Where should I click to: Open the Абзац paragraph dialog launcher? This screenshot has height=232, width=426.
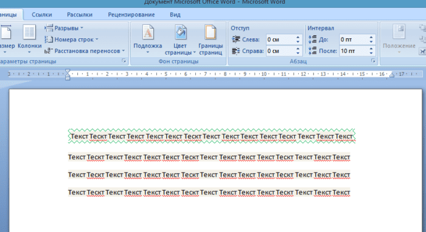point(373,61)
